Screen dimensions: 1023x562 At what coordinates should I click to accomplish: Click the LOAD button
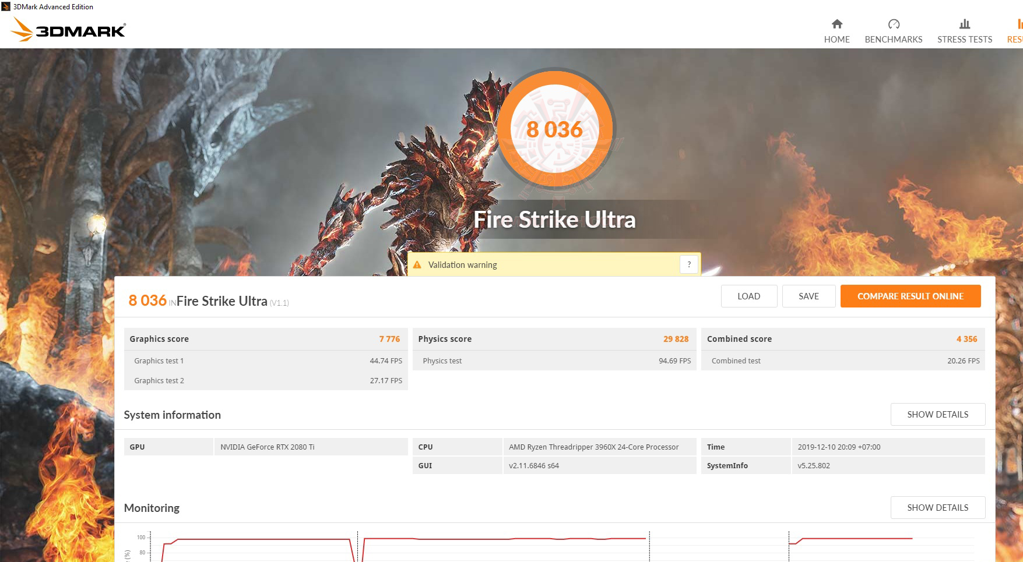pyautogui.click(x=749, y=296)
